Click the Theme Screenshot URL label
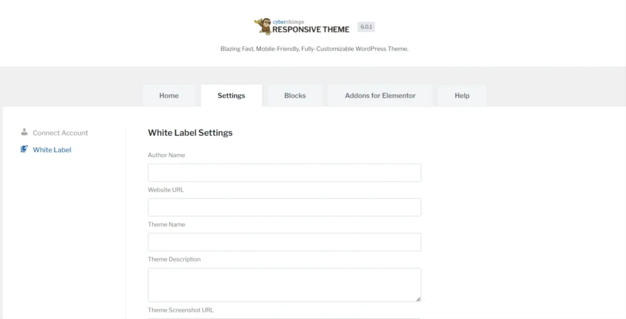Viewport: 626px width, 319px height. [x=180, y=310]
